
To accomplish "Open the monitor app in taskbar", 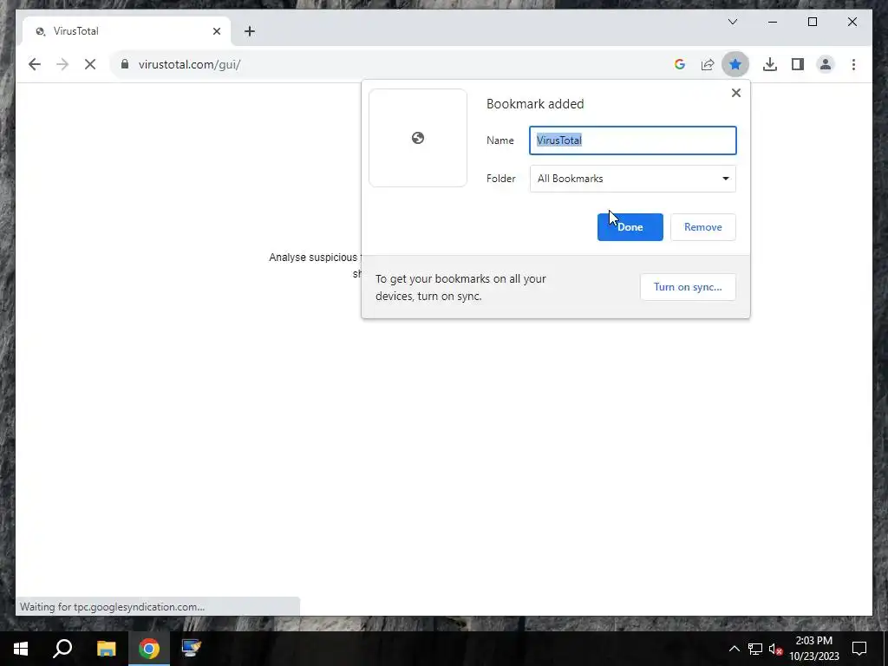I will [x=191, y=649].
